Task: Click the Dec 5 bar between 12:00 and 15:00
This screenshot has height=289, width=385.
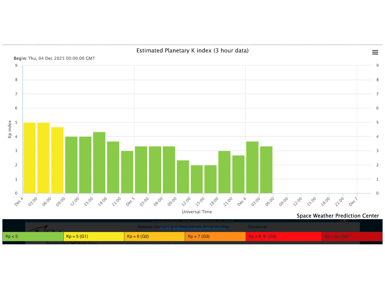Action: pos(197,179)
